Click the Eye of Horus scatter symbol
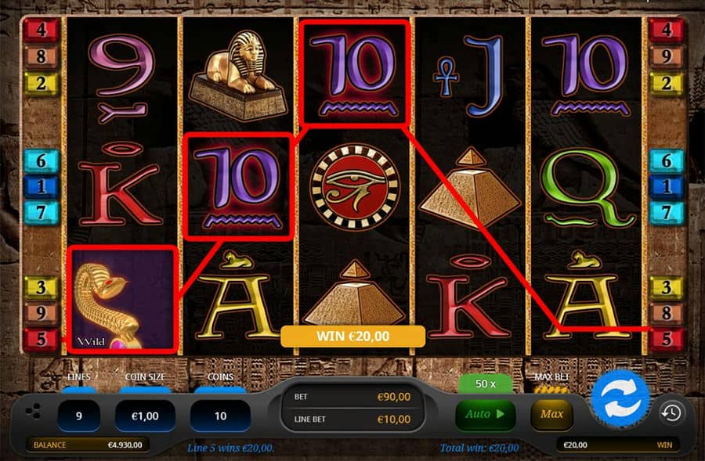The image size is (705, 461). point(355,187)
